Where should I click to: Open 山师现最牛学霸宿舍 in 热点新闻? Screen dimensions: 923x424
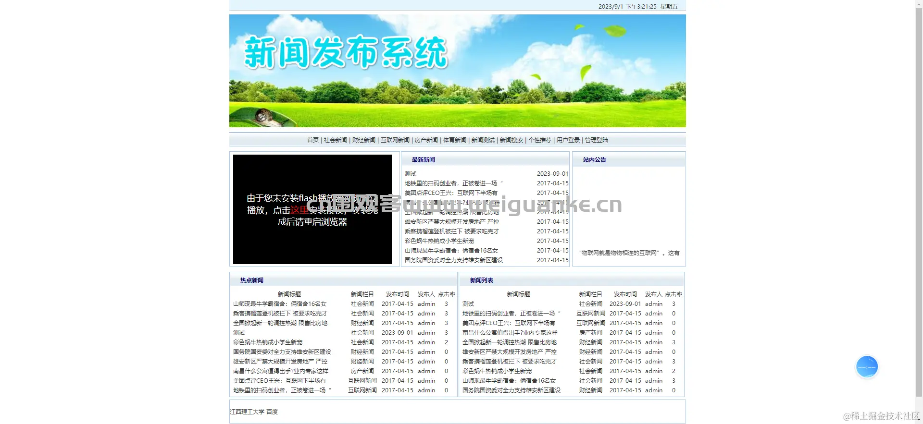[280, 304]
